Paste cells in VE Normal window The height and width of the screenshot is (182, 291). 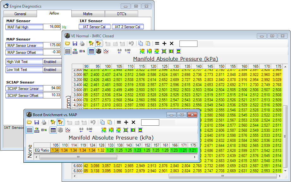(148, 43)
